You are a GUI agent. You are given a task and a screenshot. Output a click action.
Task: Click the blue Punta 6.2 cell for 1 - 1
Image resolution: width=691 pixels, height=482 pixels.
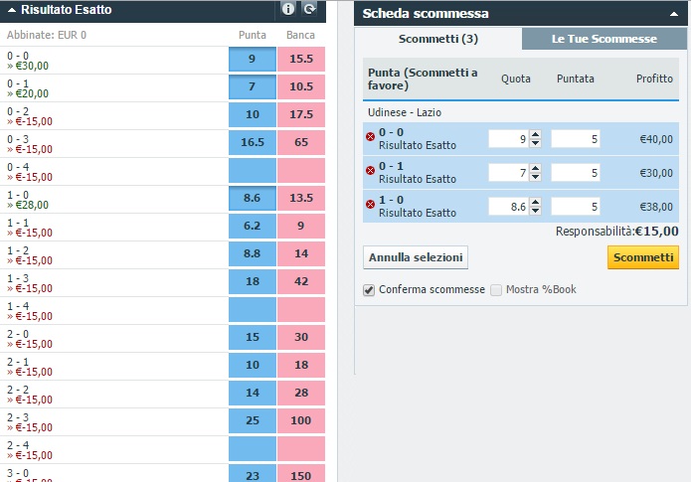pyautogui.click(x=253, y=226)
